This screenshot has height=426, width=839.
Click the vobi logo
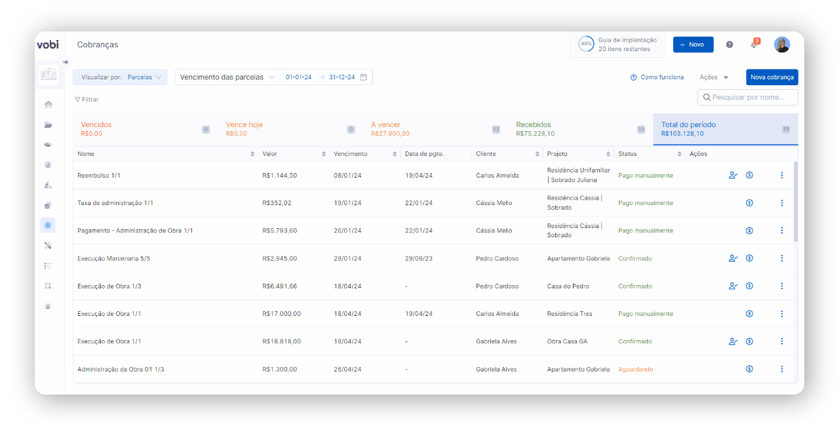[x=47, y=45]
